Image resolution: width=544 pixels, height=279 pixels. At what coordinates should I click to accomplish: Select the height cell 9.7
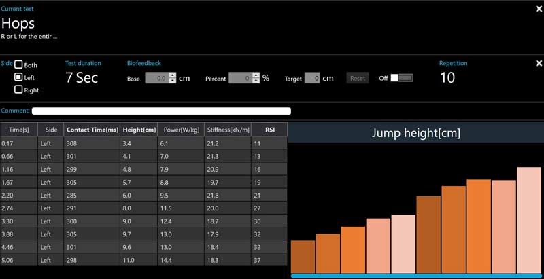(x=139, y=234)
